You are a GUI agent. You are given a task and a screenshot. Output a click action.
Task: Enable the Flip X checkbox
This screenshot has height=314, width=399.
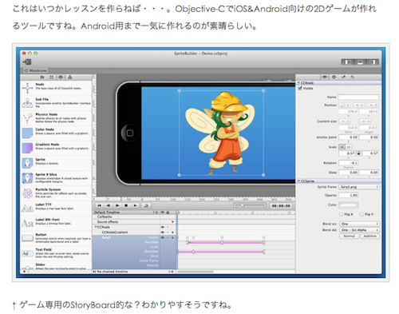[x=341, y=214]
